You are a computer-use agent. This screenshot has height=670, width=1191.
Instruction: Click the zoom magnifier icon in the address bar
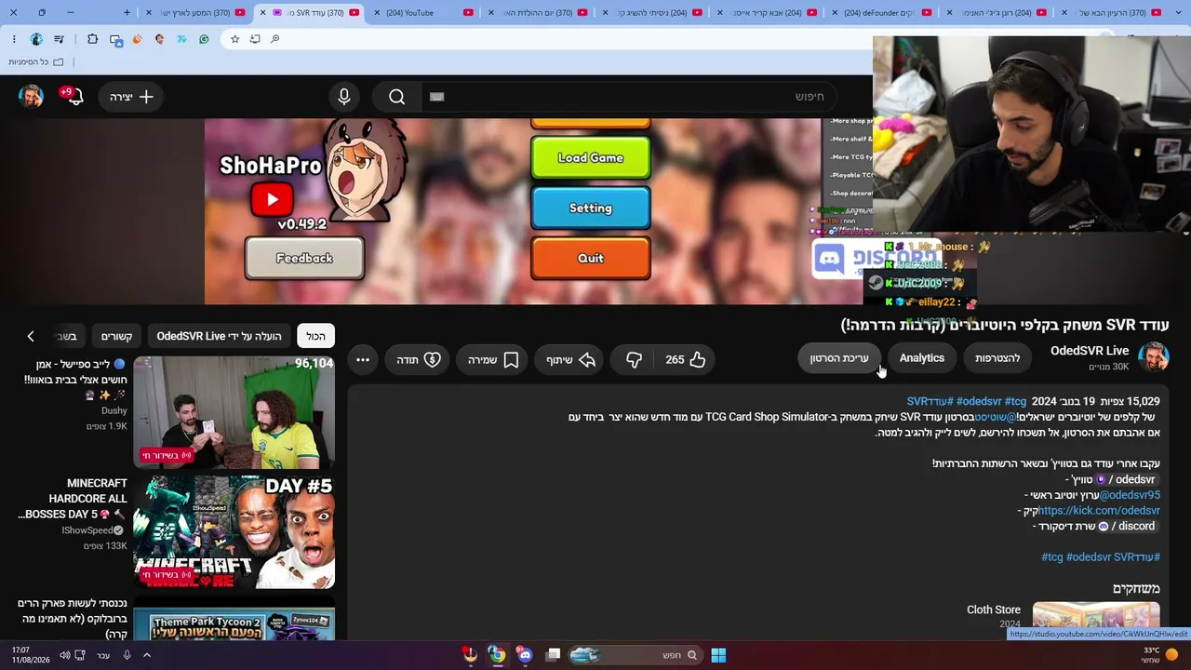click(x=275, y=39)
